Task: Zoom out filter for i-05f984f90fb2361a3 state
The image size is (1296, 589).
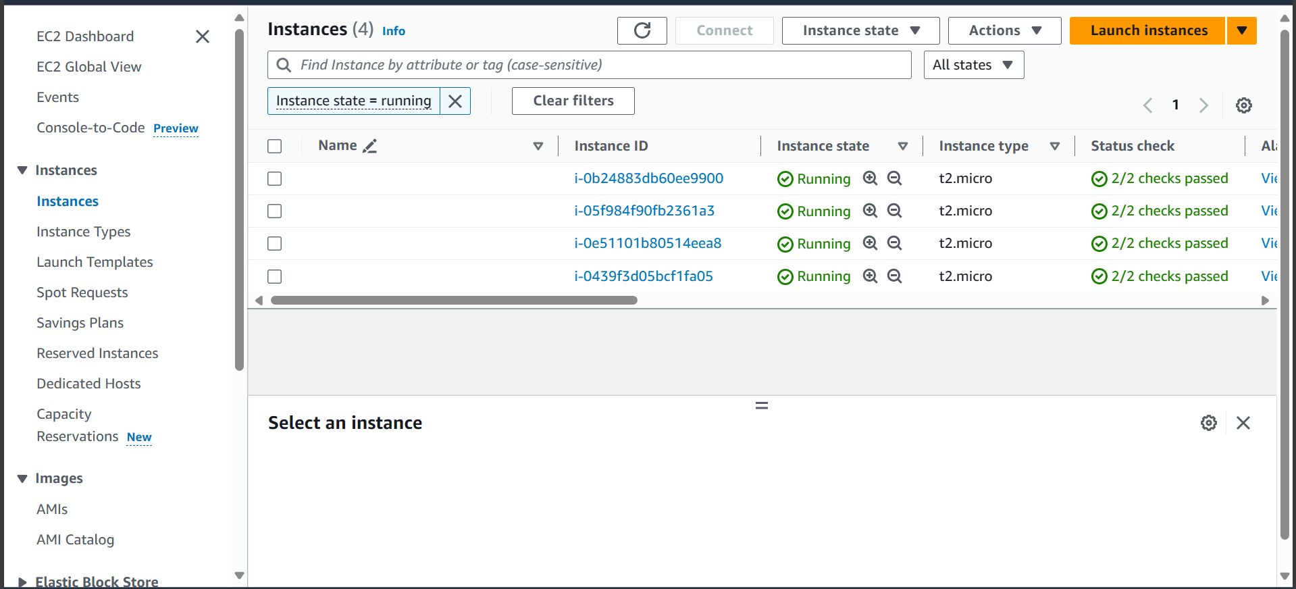Action: pyautogui.click(x=894, y=211)
